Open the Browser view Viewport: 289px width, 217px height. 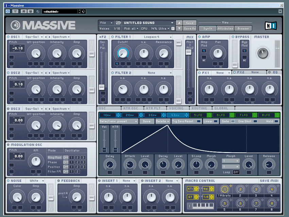pos(243,28)
